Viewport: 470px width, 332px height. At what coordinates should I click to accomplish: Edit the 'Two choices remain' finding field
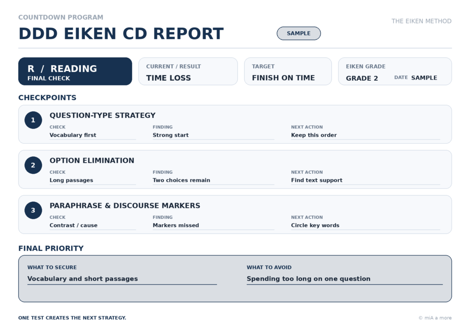coord(213,181)
